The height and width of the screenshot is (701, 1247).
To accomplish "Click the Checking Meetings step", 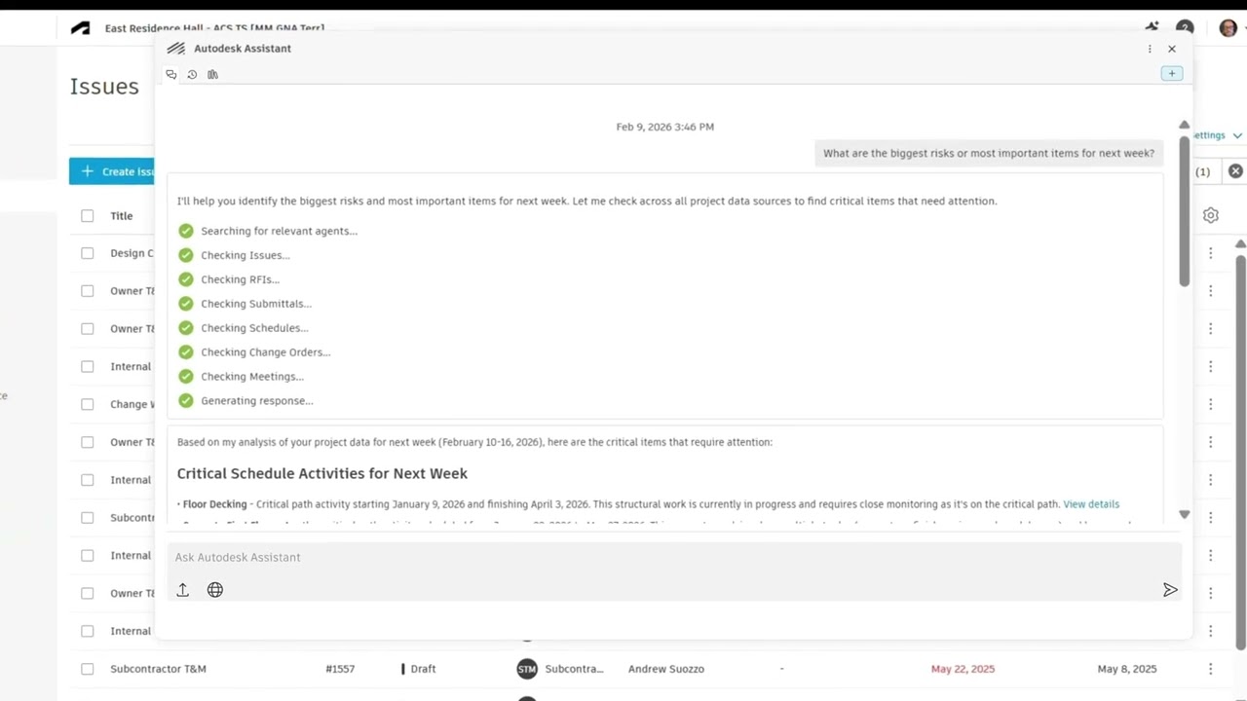I will pos(251,377).
